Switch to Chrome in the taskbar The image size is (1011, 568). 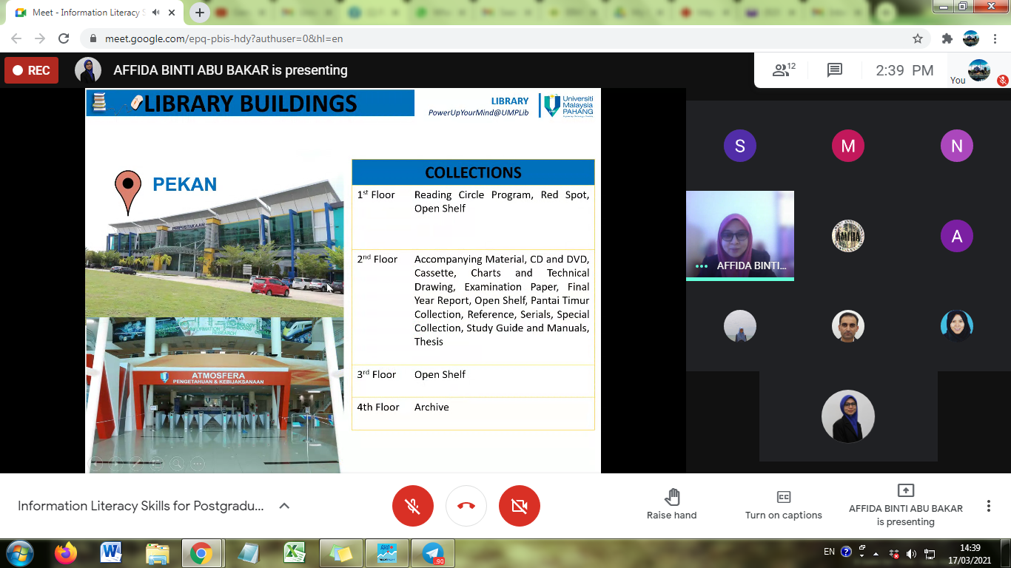click(x=201, y=553)
